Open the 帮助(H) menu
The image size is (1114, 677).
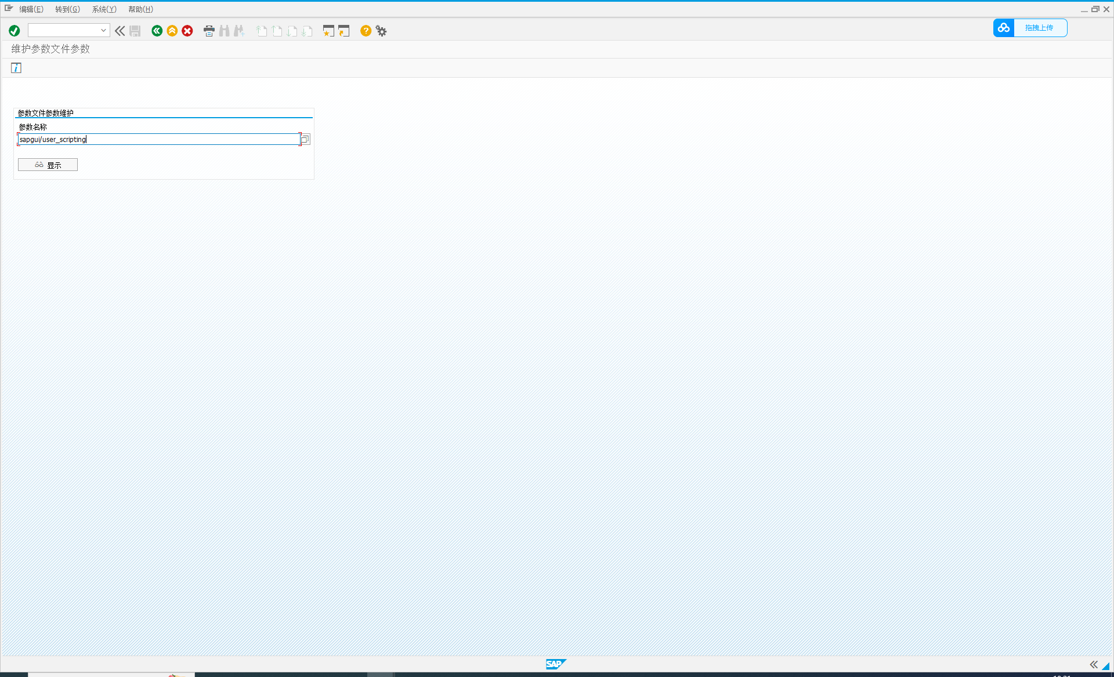coord(140,9)
